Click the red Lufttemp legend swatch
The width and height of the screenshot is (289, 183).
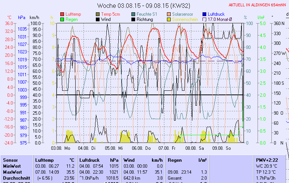(62, 14)
